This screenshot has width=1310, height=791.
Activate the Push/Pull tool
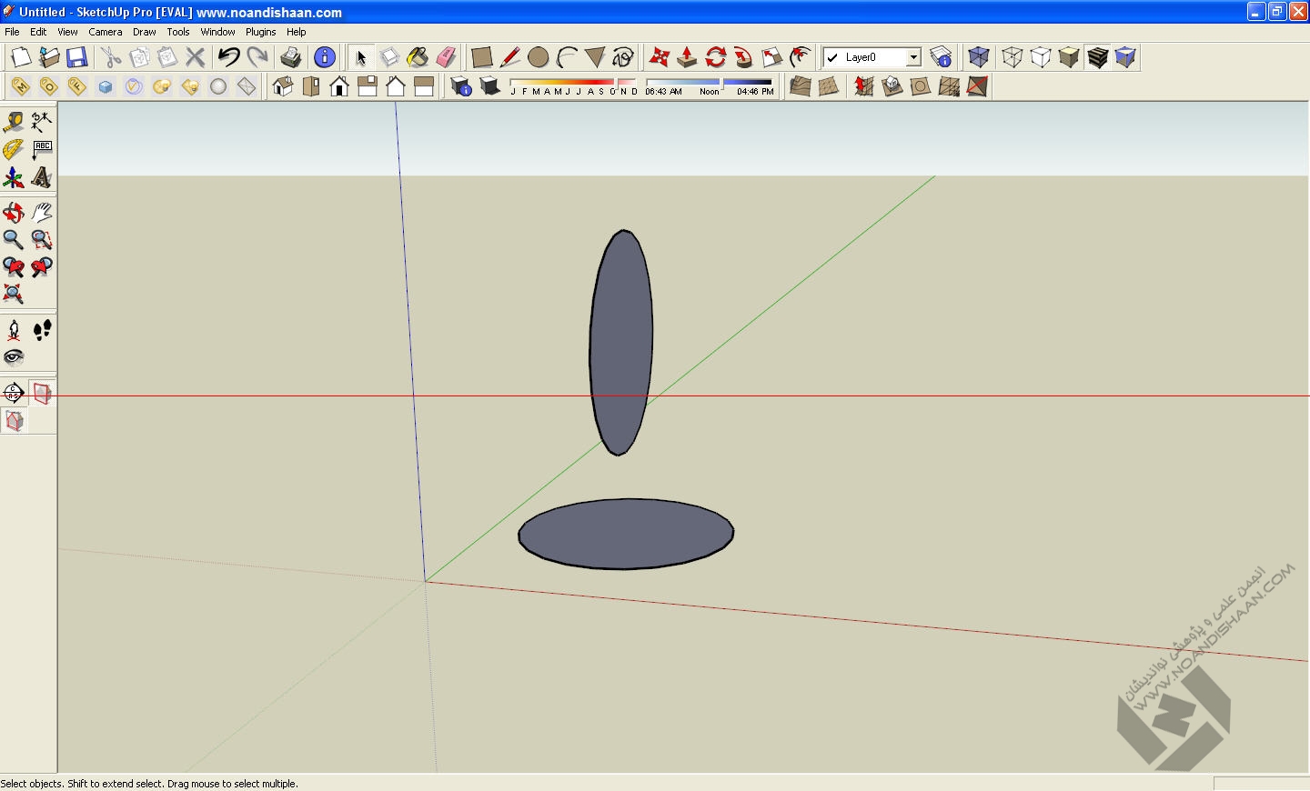tap(687, 57)
